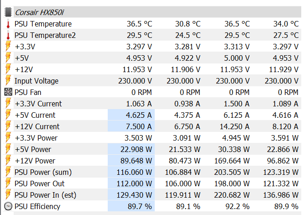Viewport: 304px width, 215px height.
Task: Select the Input Voltage sensor label
Action: point(37,81)
